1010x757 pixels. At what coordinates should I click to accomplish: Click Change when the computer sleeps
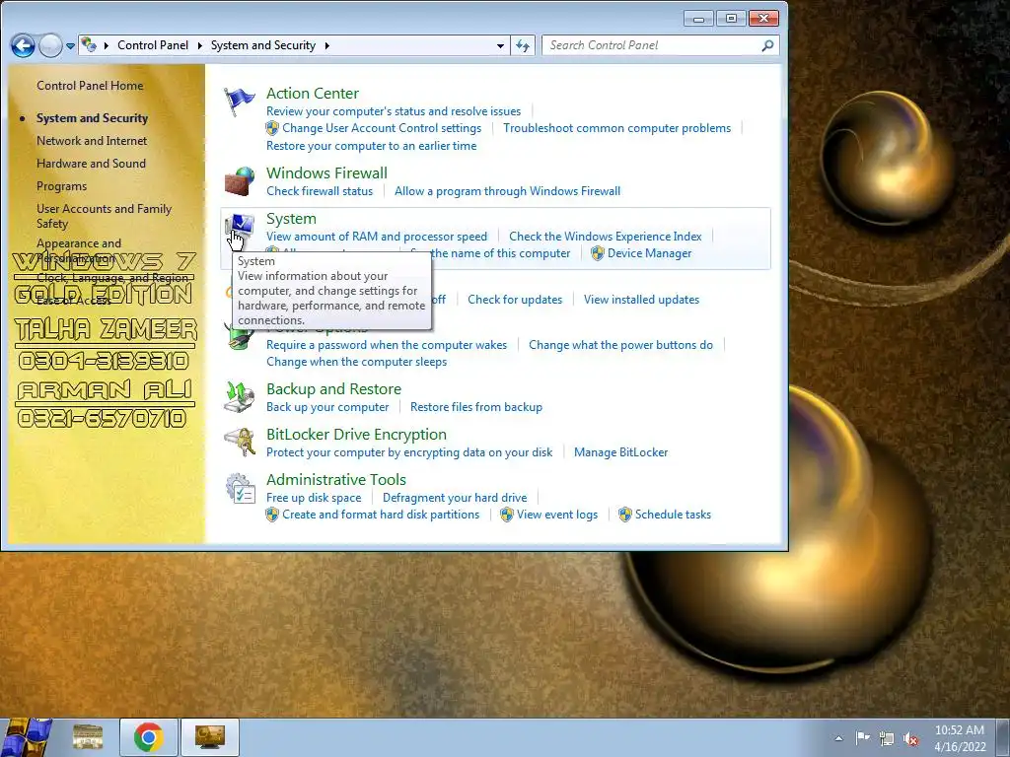pyautogui.click(x=356, y=362)
